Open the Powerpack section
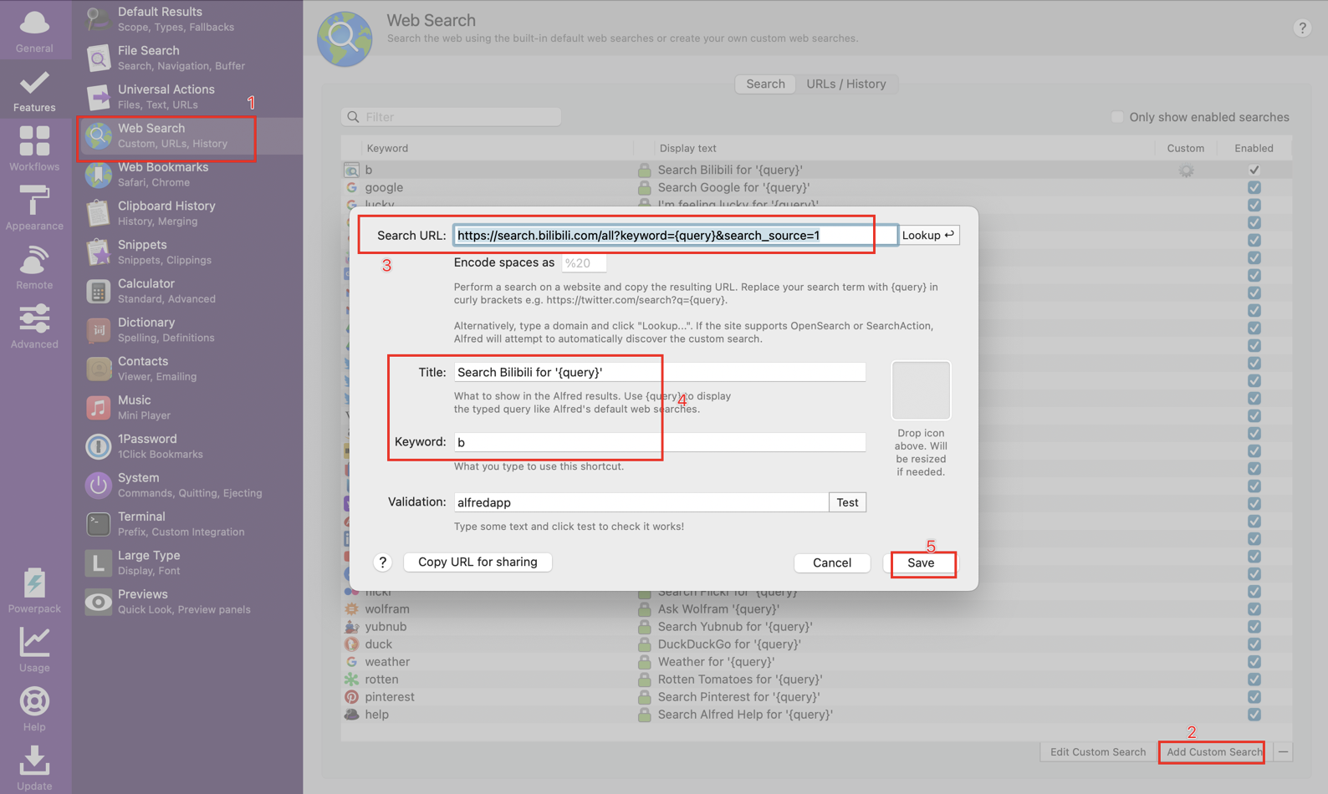Screen dimensions: 1328x794 [x=34, y=590]
